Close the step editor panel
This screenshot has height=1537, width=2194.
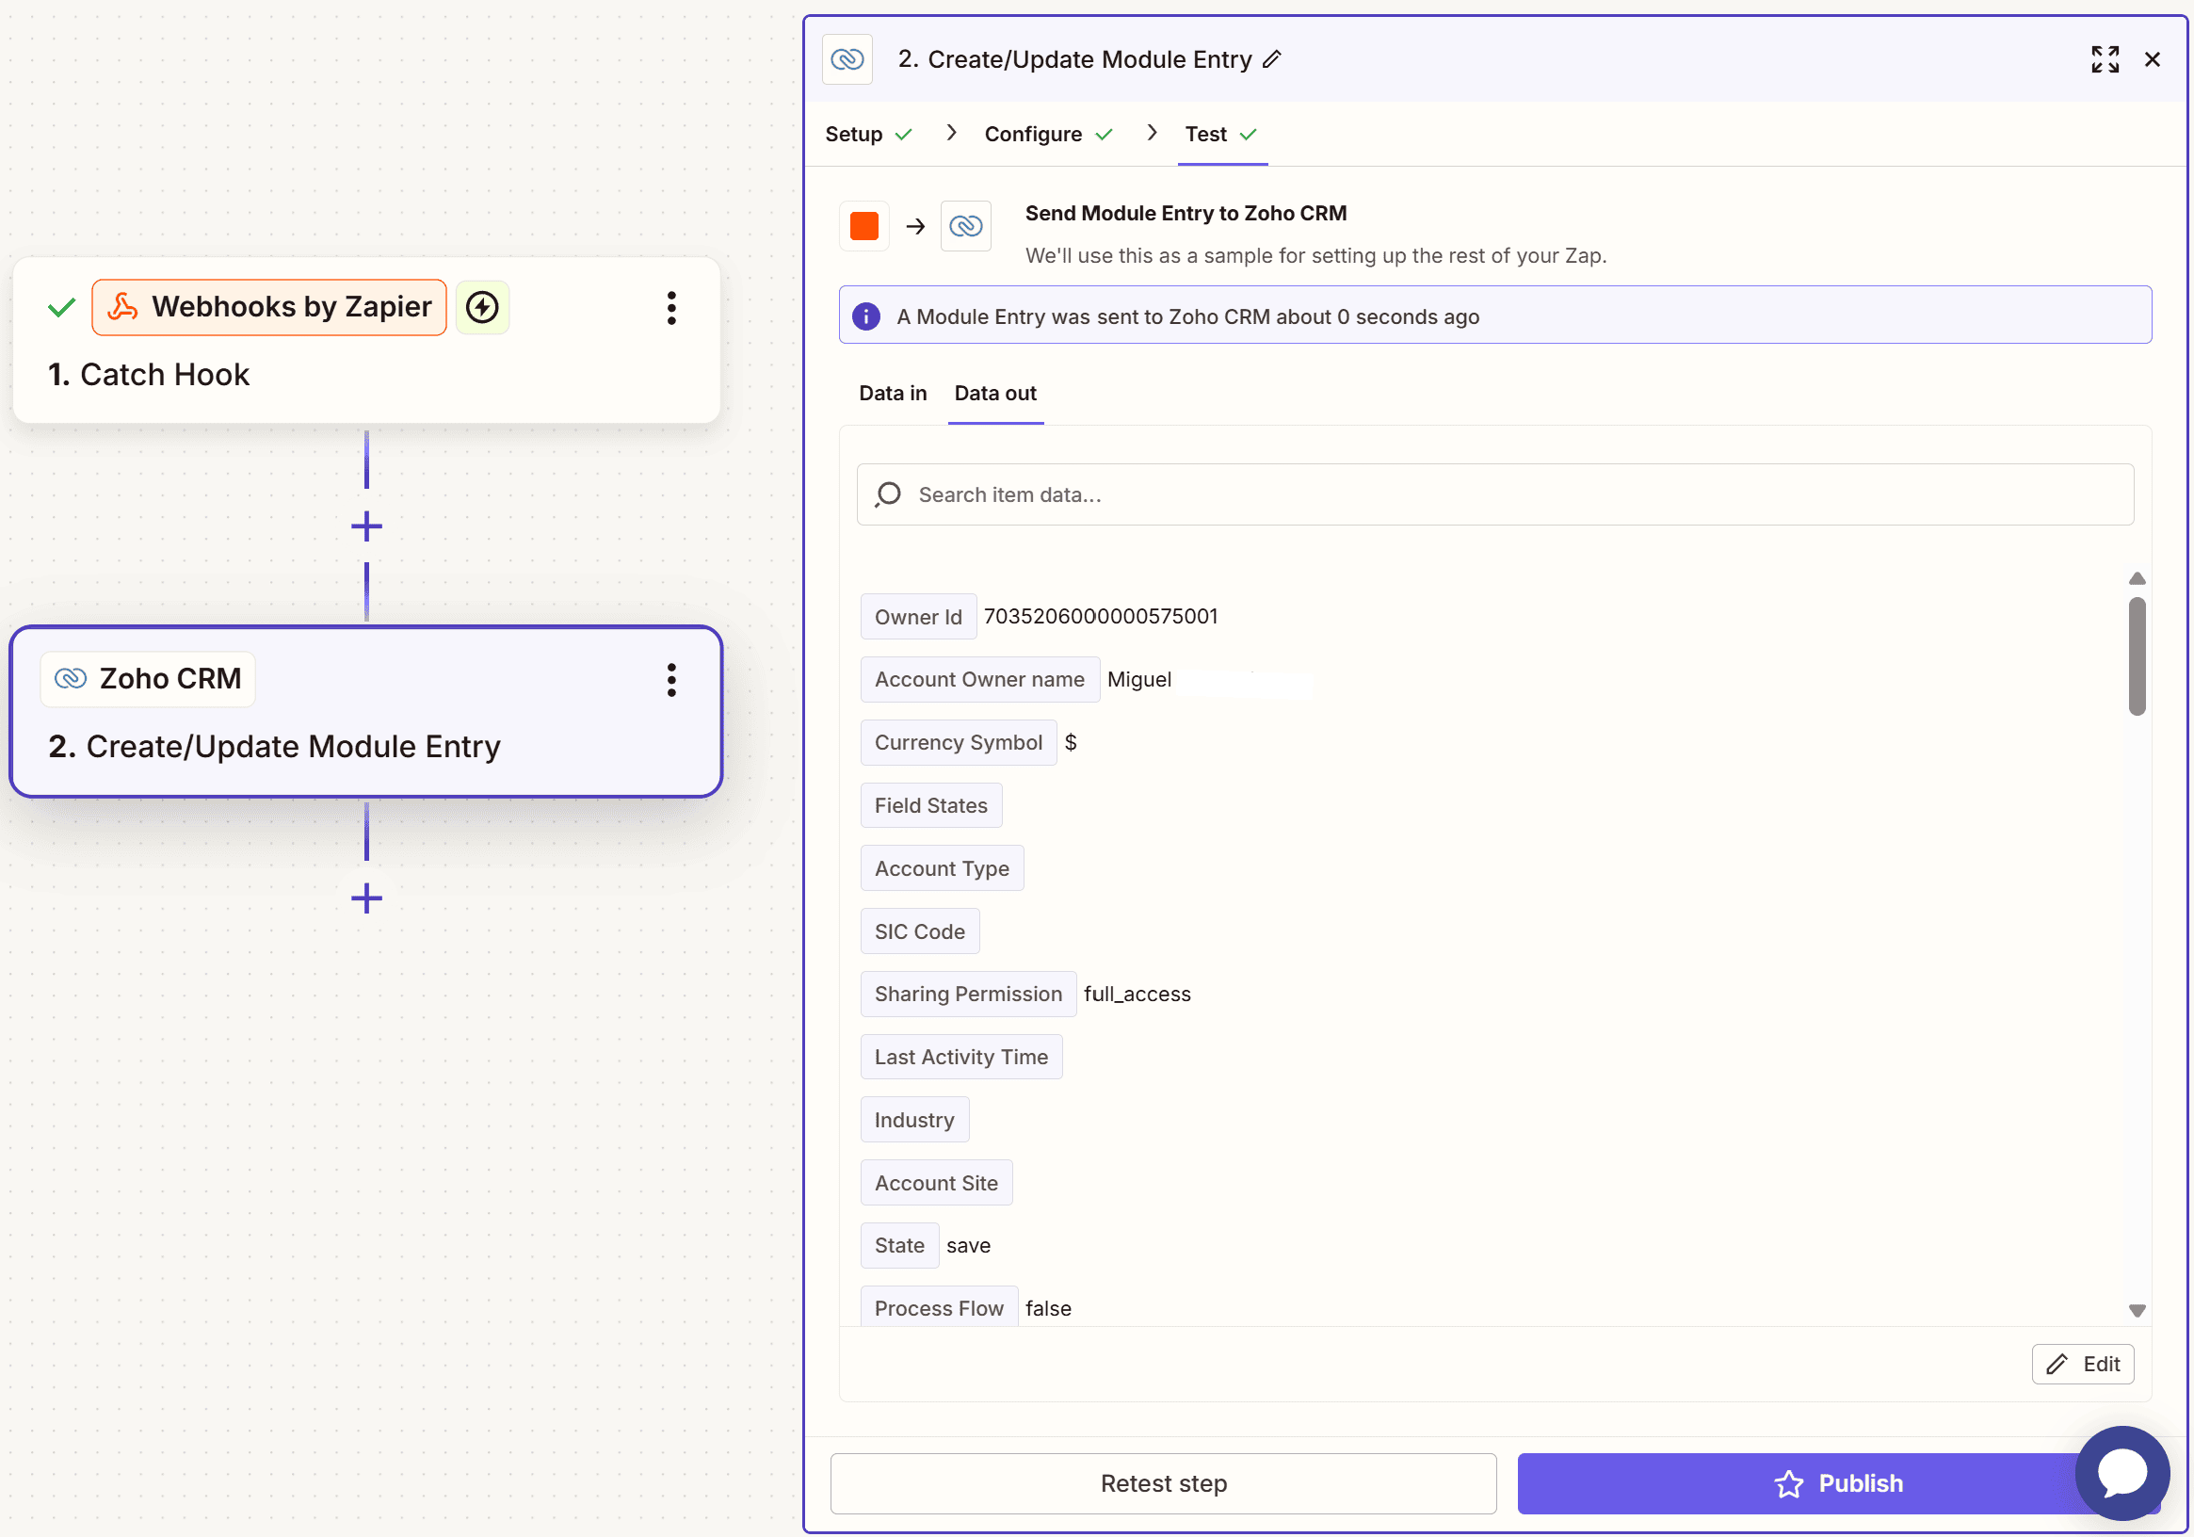(2152, 59)
